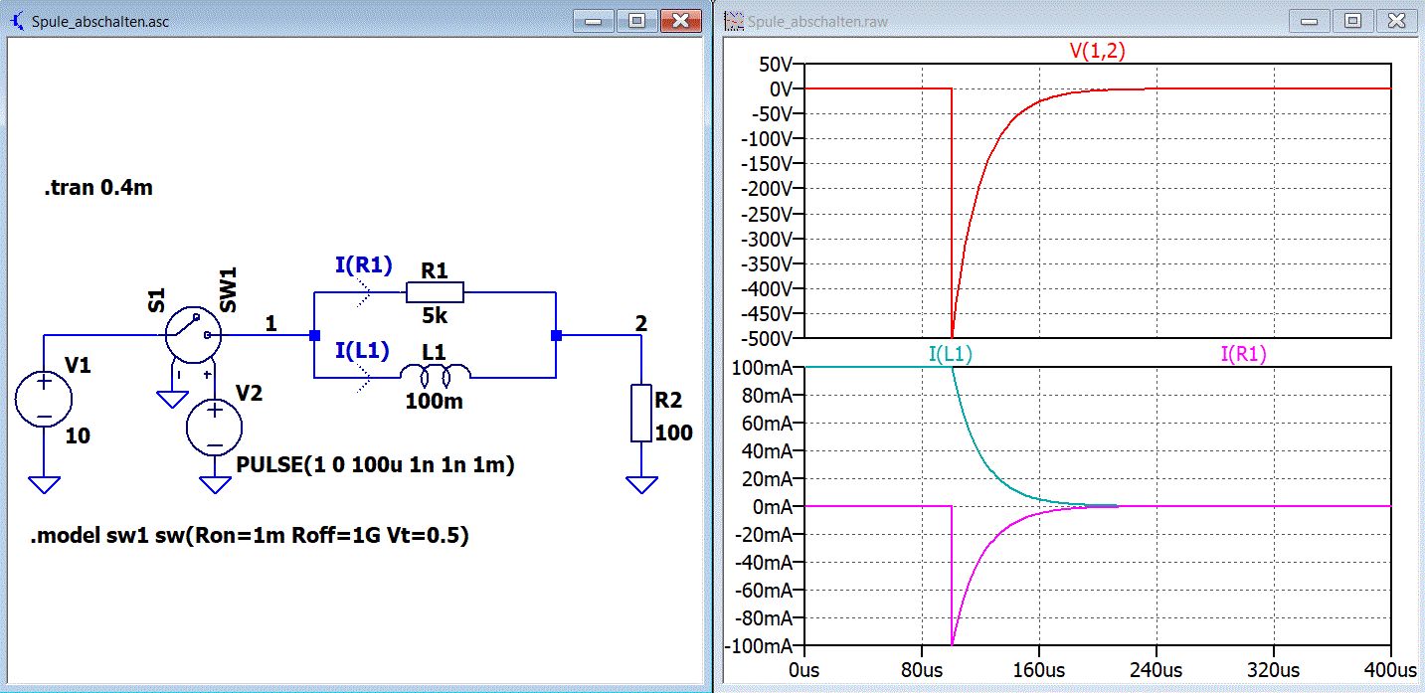Select the V2 pulse voltage source symbol
Viewport: 1425px width, 693px height.
(214, 428)
